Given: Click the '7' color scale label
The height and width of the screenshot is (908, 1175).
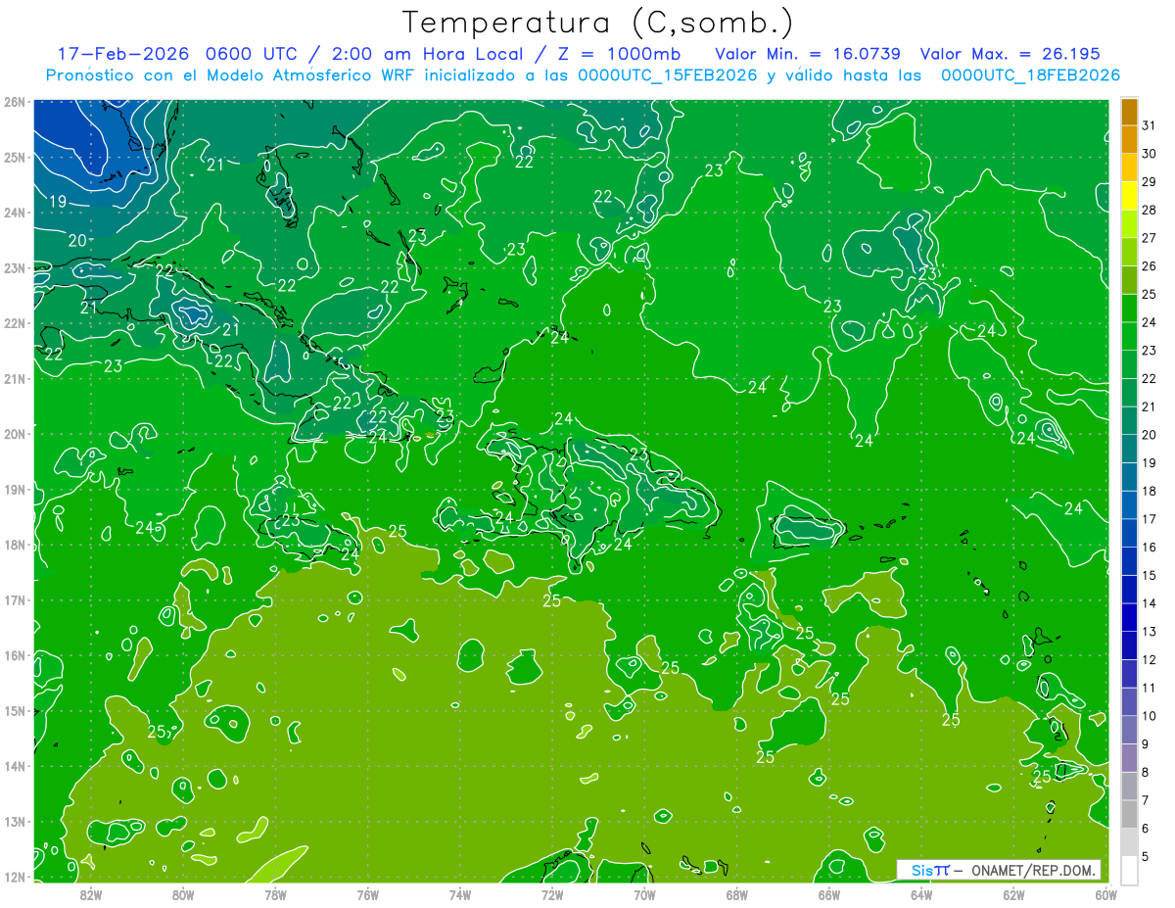Looking at the screenshot, I should pos(1146,800).
